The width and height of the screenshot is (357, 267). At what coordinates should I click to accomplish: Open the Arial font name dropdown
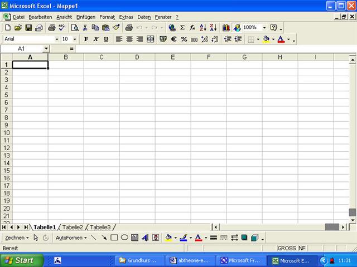pos(56,39)
